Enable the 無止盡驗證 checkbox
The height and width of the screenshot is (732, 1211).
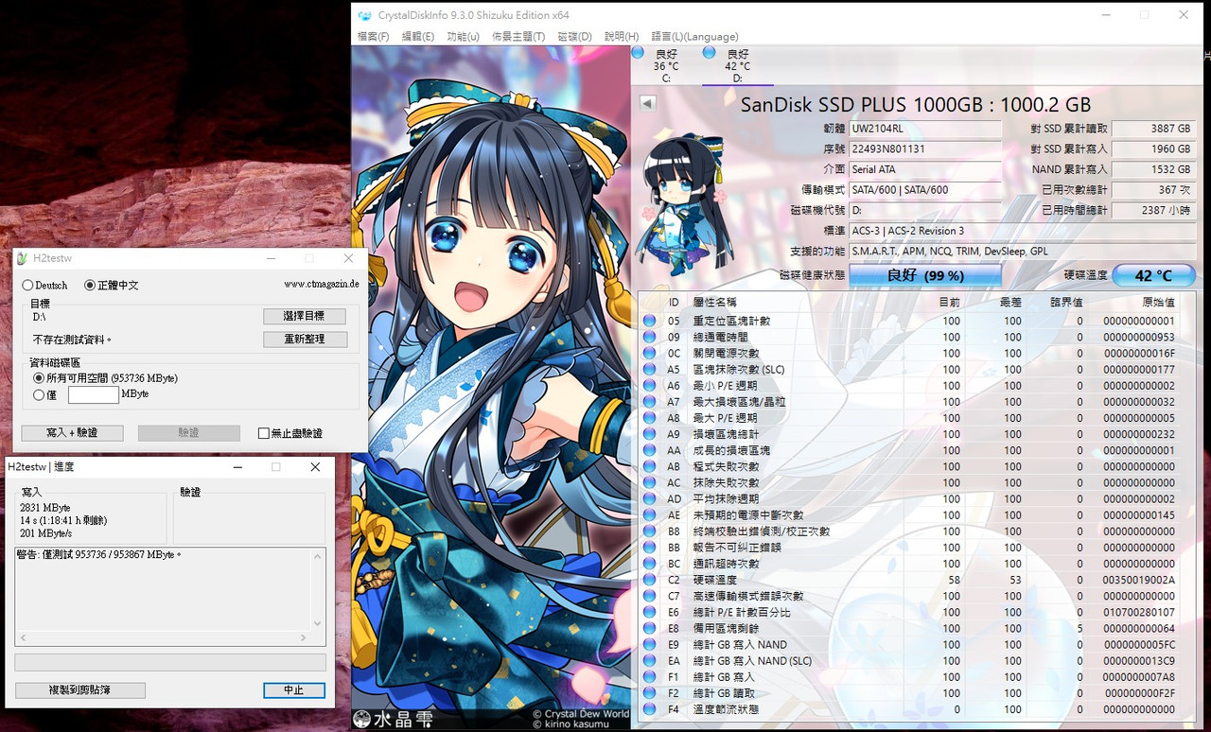[264, 433]
